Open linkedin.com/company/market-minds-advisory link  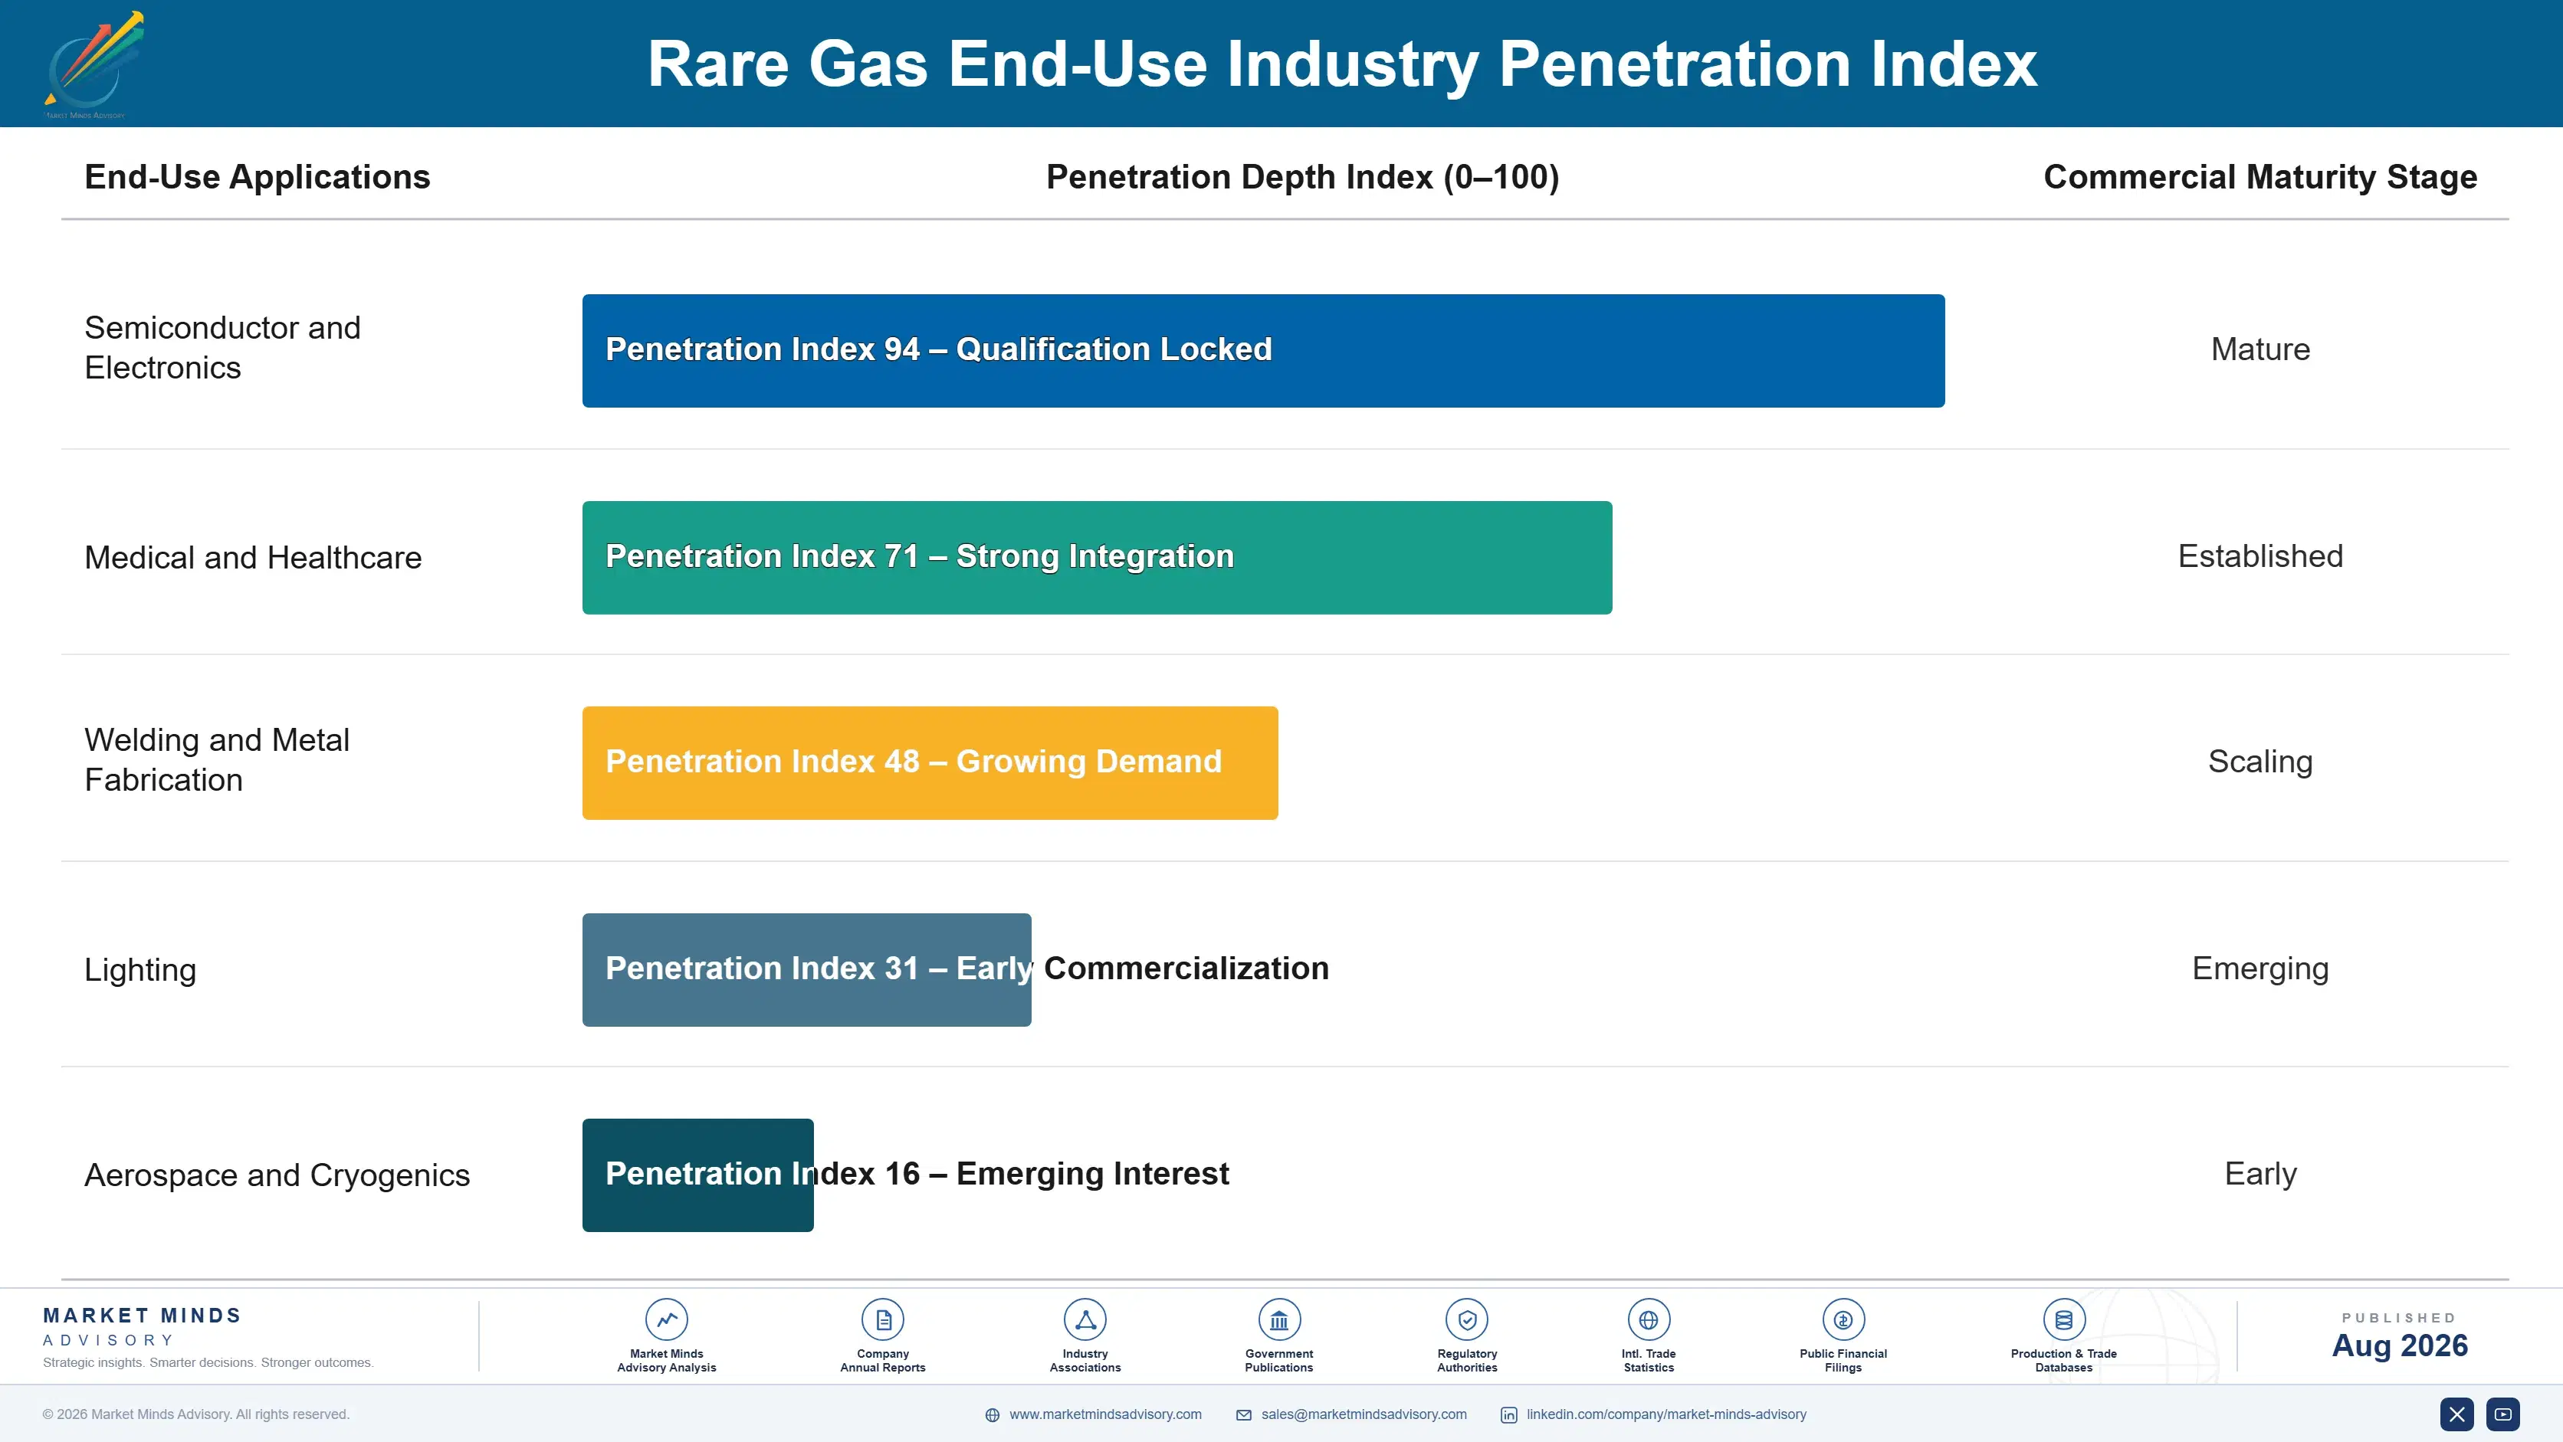(x=1666, y=1414)
